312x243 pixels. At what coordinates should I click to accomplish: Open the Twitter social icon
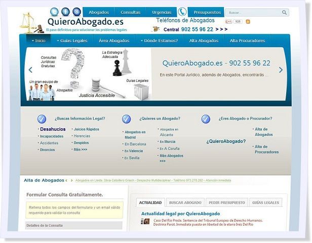click(x=54, y=12)
